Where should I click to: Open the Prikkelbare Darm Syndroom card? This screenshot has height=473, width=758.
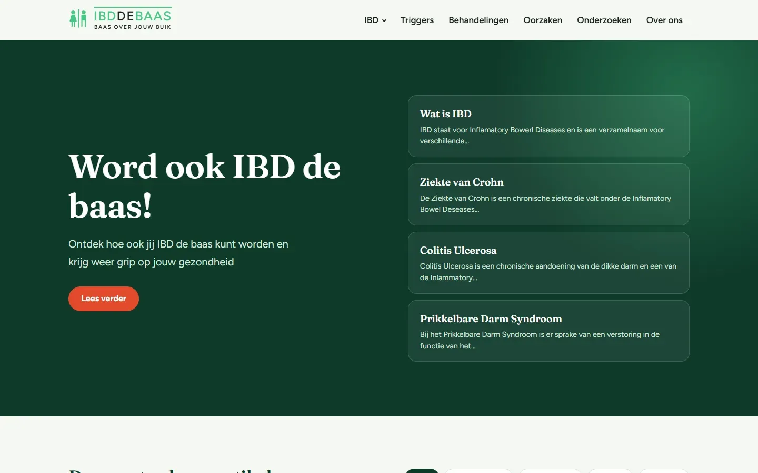[x=548, y=331]
